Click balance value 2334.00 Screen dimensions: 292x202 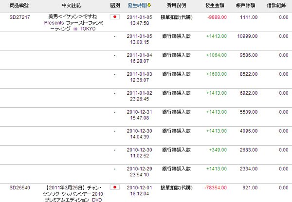click(x=249, y=168)
